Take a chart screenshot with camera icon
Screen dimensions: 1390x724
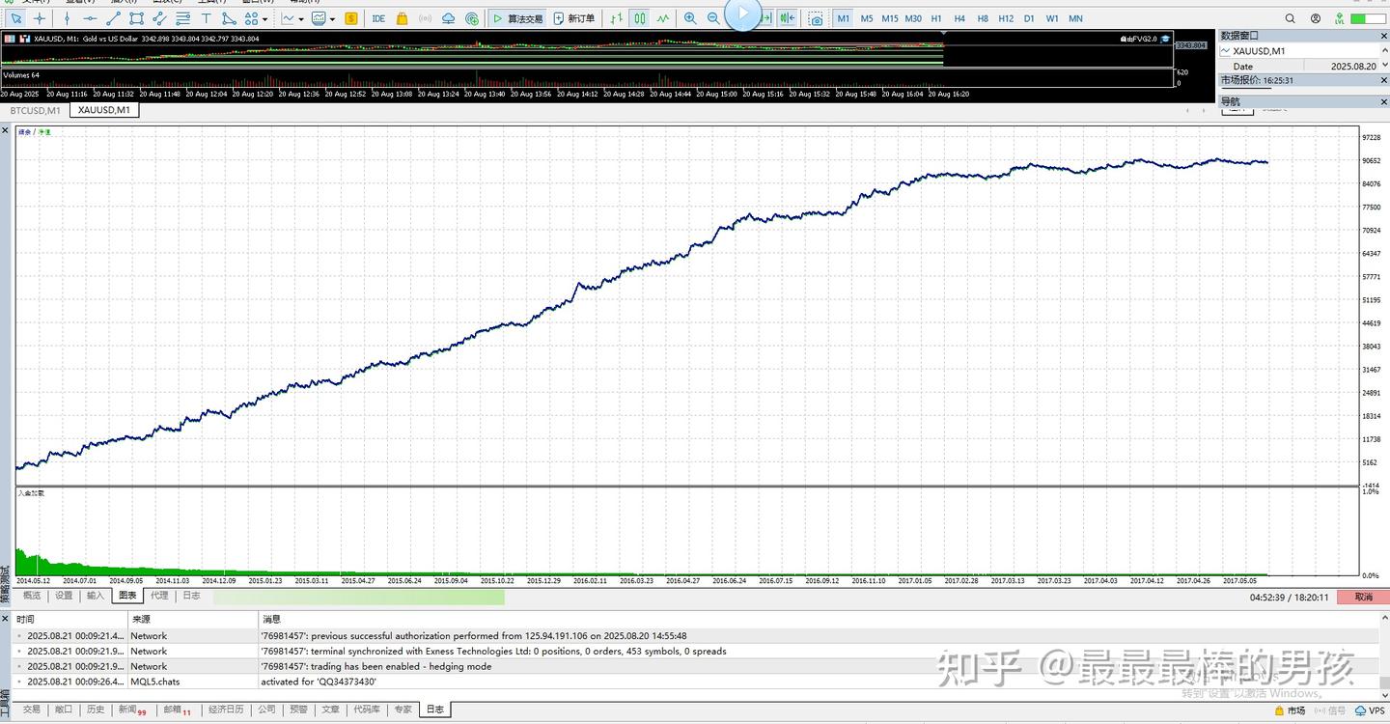click(817, 18)
